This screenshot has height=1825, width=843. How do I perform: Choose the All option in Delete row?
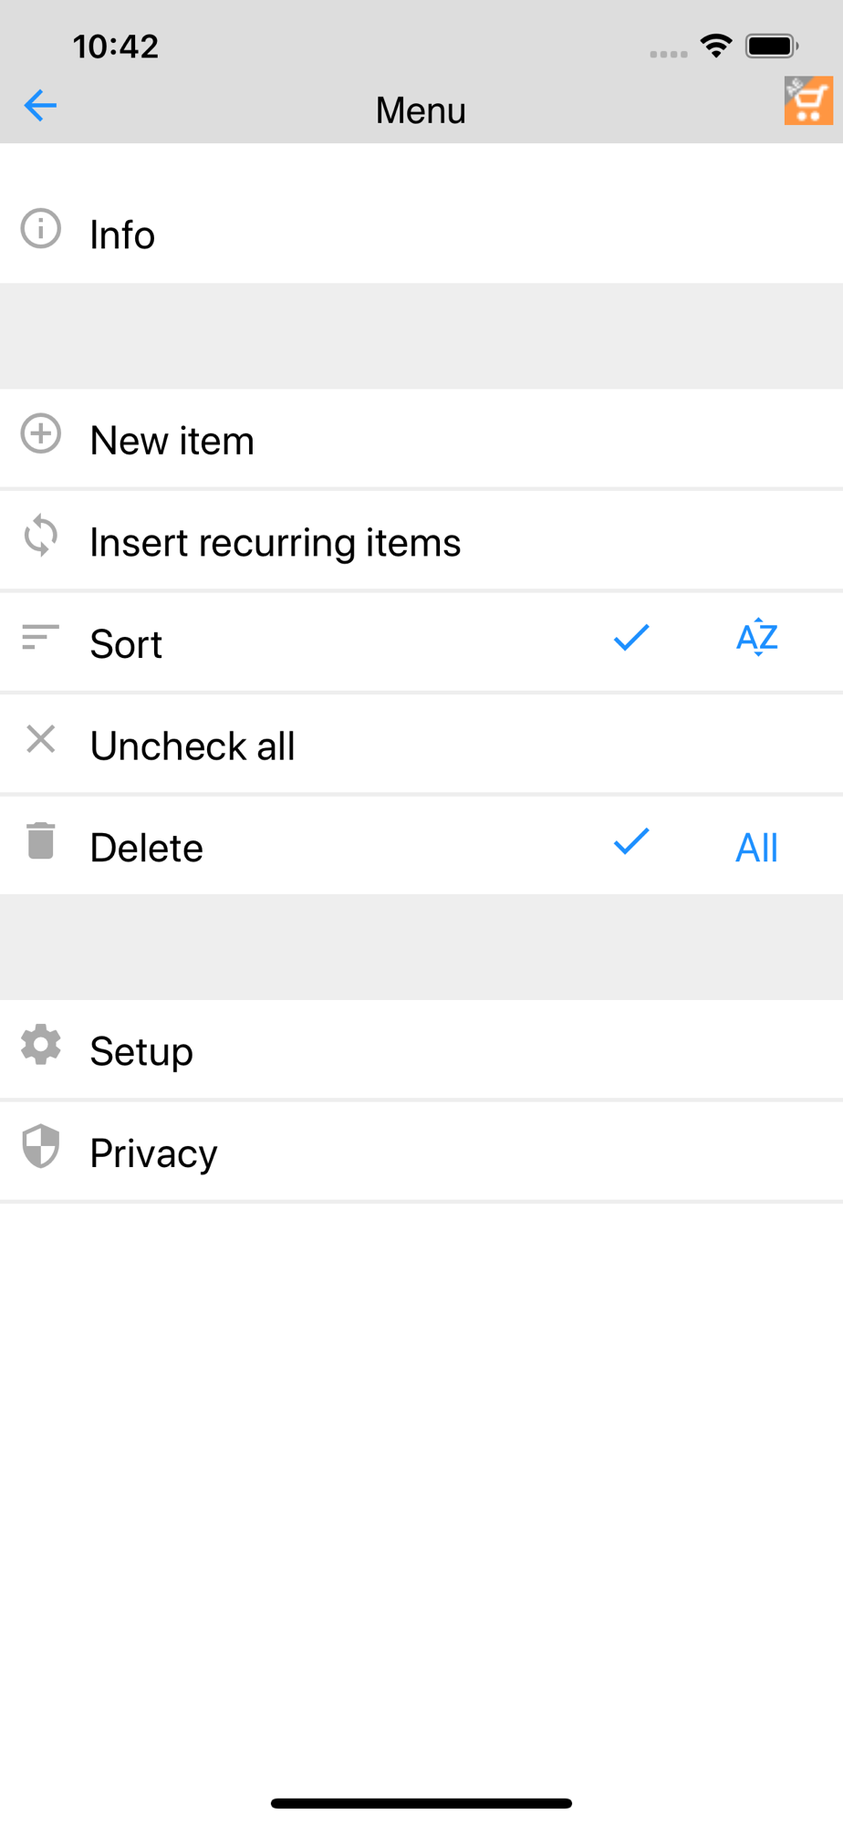(x=757, y=848)
